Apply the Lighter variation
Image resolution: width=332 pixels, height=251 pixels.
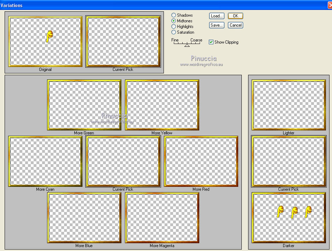(289, 105)
